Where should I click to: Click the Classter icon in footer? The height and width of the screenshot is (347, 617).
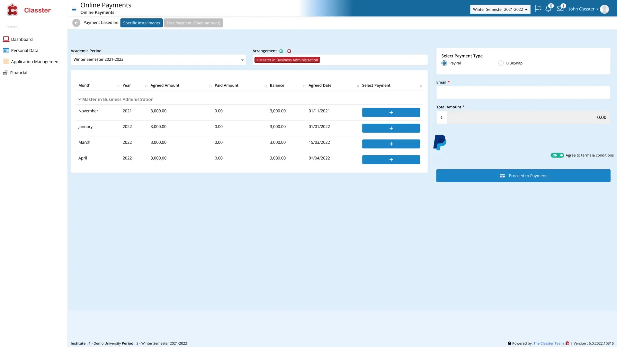pyautogui.click(x=567, y=343)
